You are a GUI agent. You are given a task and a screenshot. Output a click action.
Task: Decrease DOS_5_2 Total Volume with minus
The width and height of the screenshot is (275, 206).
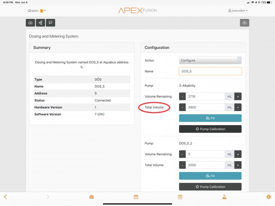click(x=182, y=165)
